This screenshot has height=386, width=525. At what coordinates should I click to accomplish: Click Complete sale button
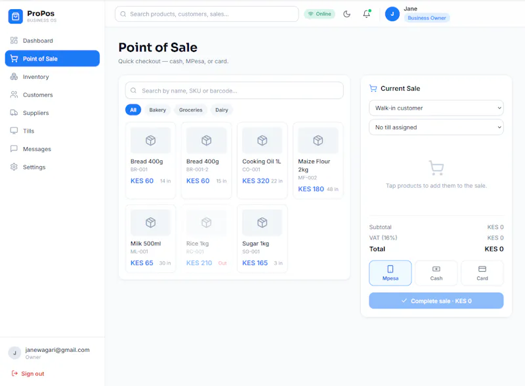(x=436, y=301)
